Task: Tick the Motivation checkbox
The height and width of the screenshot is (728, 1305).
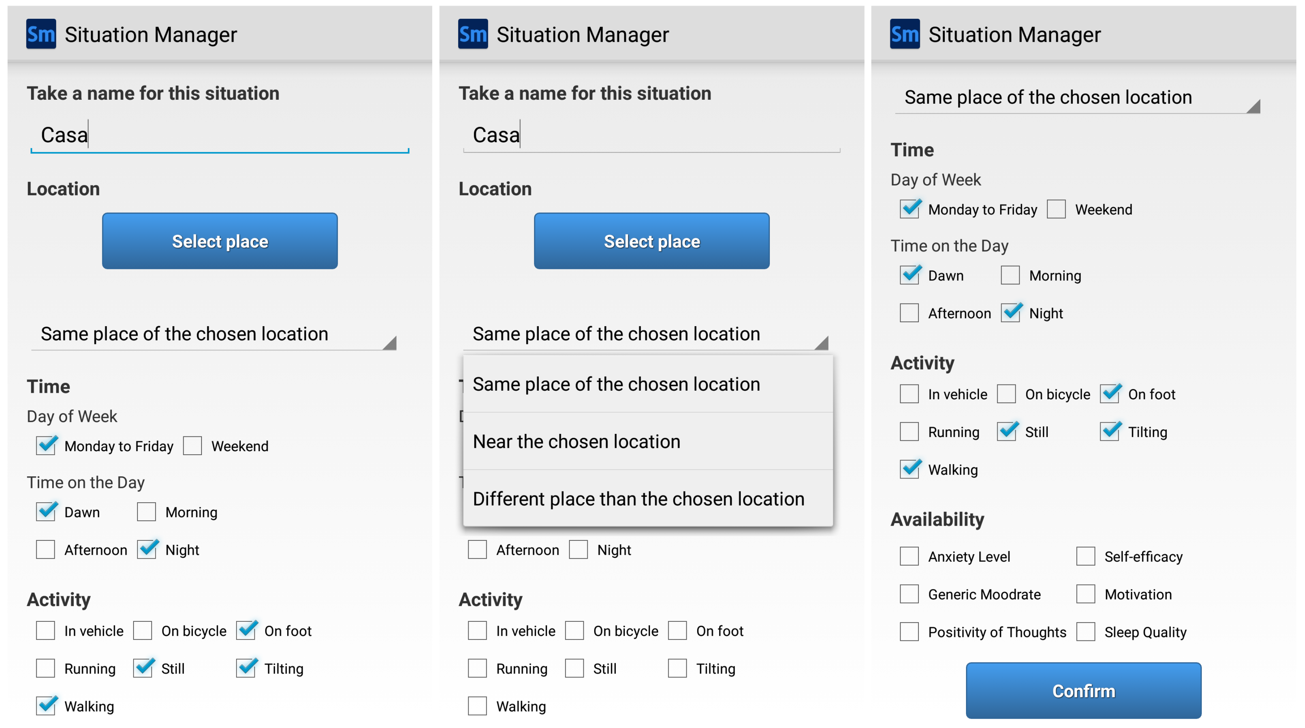Action: (1086, 594)
